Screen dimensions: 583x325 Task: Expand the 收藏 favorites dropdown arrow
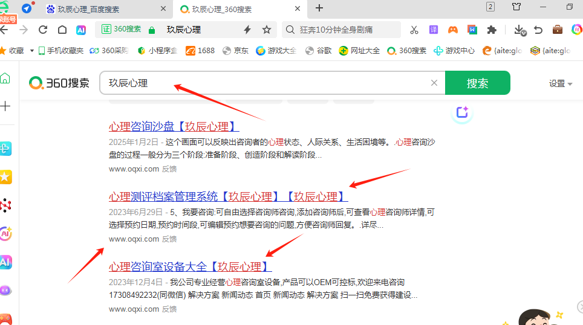32,51
